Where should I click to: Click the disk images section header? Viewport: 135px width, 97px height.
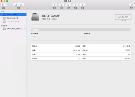pos(4,26)
